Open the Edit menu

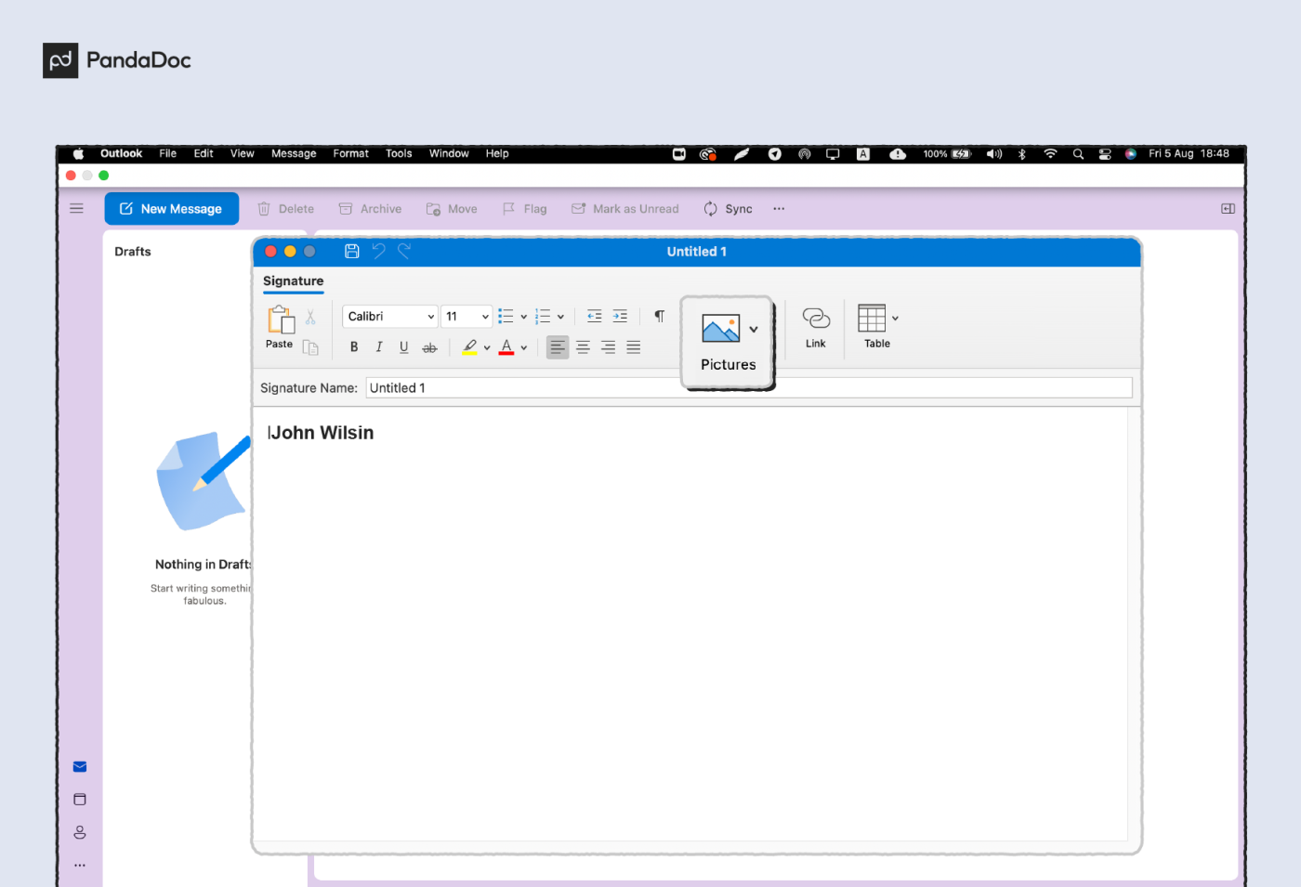[x=204, y=154]
